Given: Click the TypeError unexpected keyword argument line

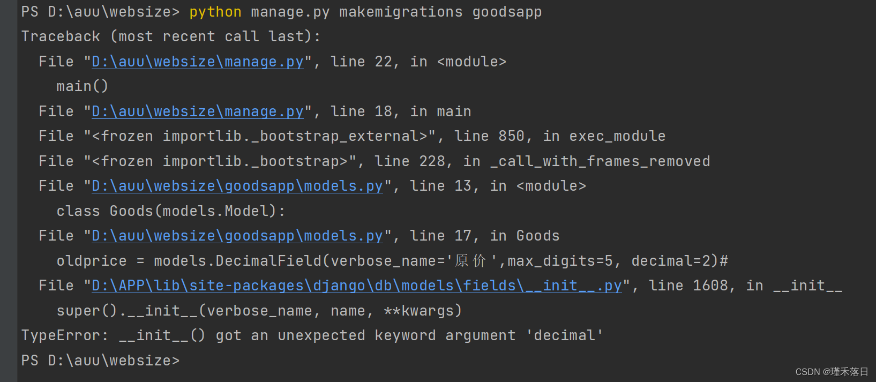Looking at the screenshot, I should coord(312,335).
